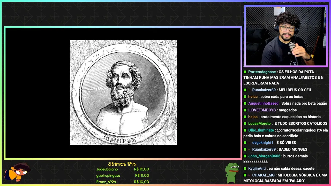The width and height of the screenshot is (331, 186).
Task: Select gabirupinguso donation row
Action: [x=123, y=175]
